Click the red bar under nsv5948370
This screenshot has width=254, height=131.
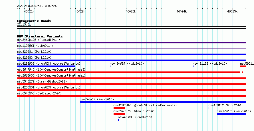point(119,114)
